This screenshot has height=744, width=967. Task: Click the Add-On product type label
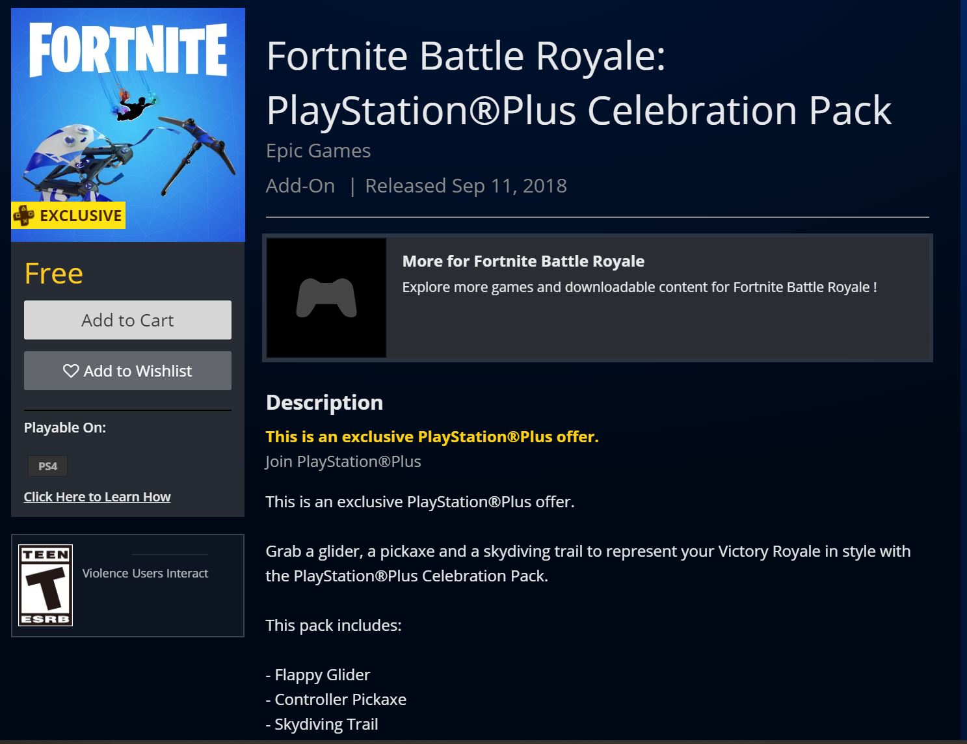click(300, 185)
